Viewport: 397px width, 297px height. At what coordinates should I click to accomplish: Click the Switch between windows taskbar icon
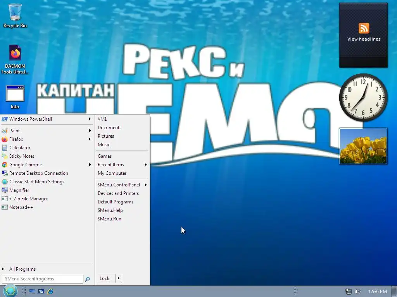[41, 292]
